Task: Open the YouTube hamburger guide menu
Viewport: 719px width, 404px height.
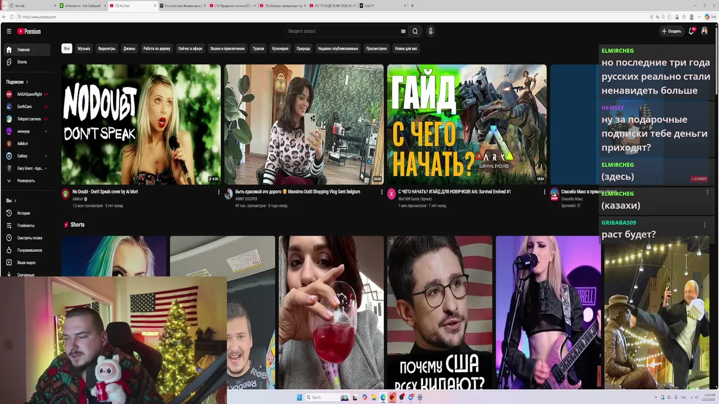Action: pos(9,31)
